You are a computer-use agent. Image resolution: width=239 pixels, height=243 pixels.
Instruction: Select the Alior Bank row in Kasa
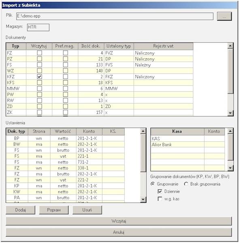[188, 145]
